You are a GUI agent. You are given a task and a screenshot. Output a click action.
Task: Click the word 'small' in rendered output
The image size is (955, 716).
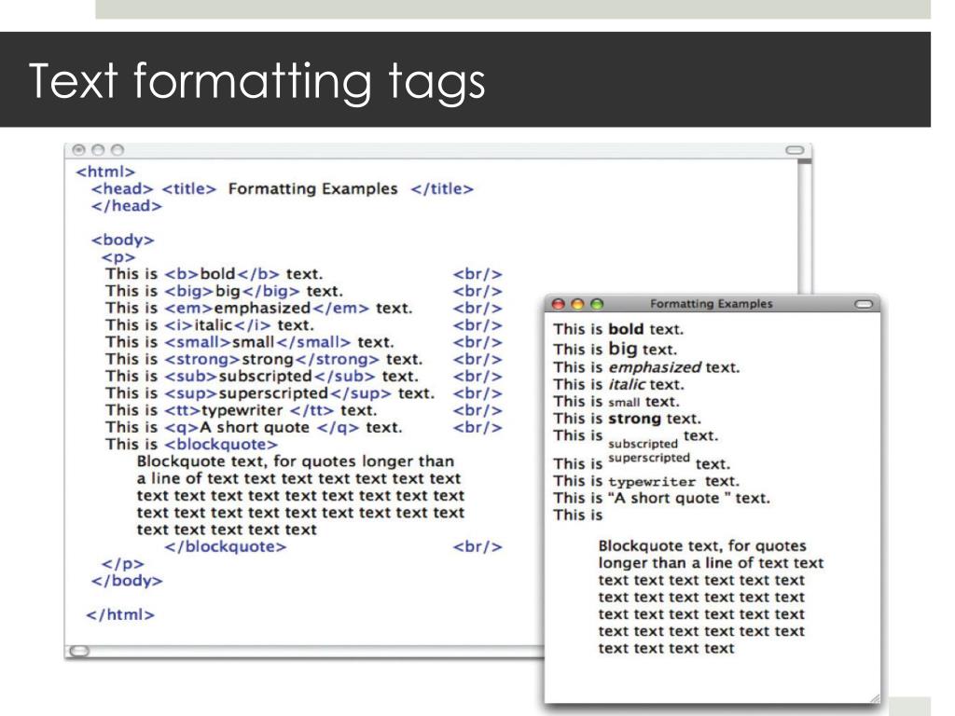(624, 403)
